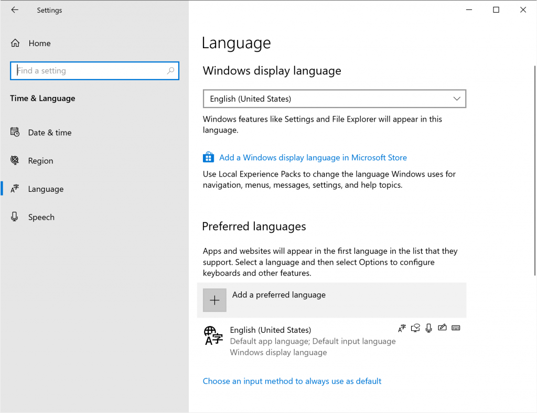Click the handwriting feature icon

[x=442, y=328]
